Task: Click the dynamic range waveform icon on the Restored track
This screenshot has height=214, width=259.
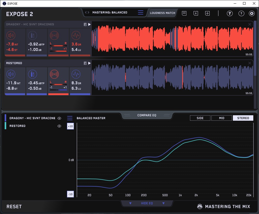Action: click(76, 74)
